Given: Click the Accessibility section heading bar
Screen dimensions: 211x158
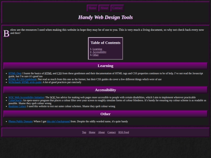Looking at the screenshot, I should [x=105, y=90].
